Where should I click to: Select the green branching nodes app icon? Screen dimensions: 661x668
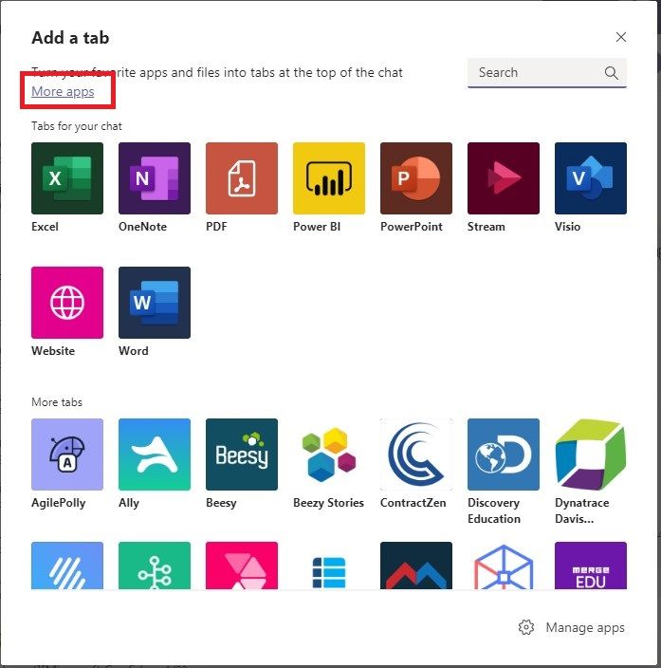point(155,566)
